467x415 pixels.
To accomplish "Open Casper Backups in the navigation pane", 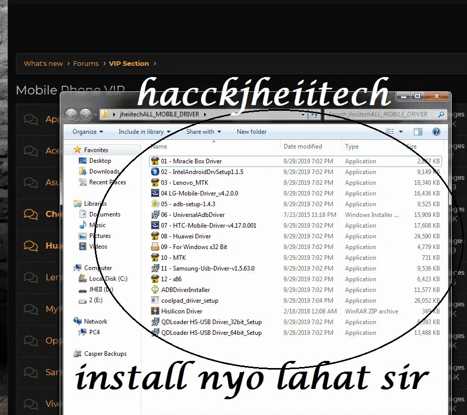I will coord(105,354).
